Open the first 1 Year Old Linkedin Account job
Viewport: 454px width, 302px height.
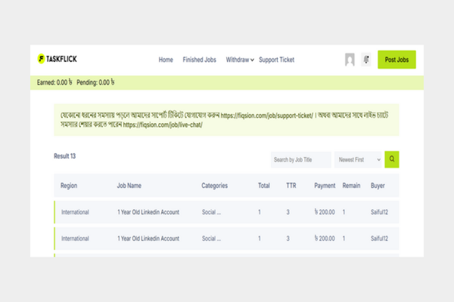click(148, 212)
